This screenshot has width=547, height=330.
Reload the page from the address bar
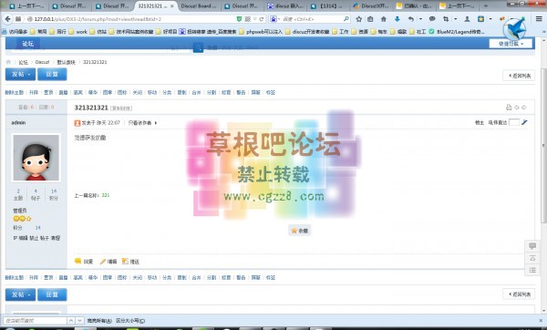[262, 19]
